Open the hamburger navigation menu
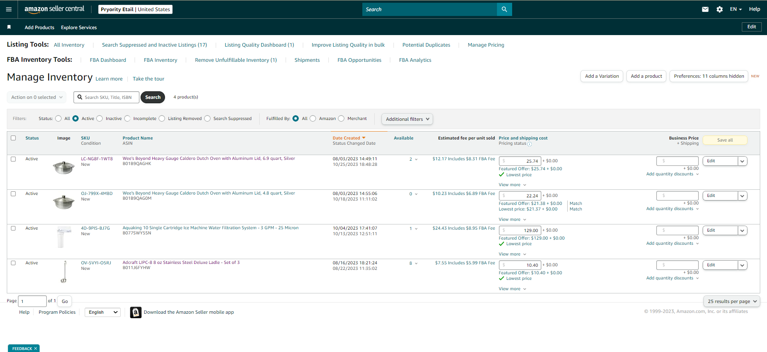 pyautogui.click(x=9, y=9)
